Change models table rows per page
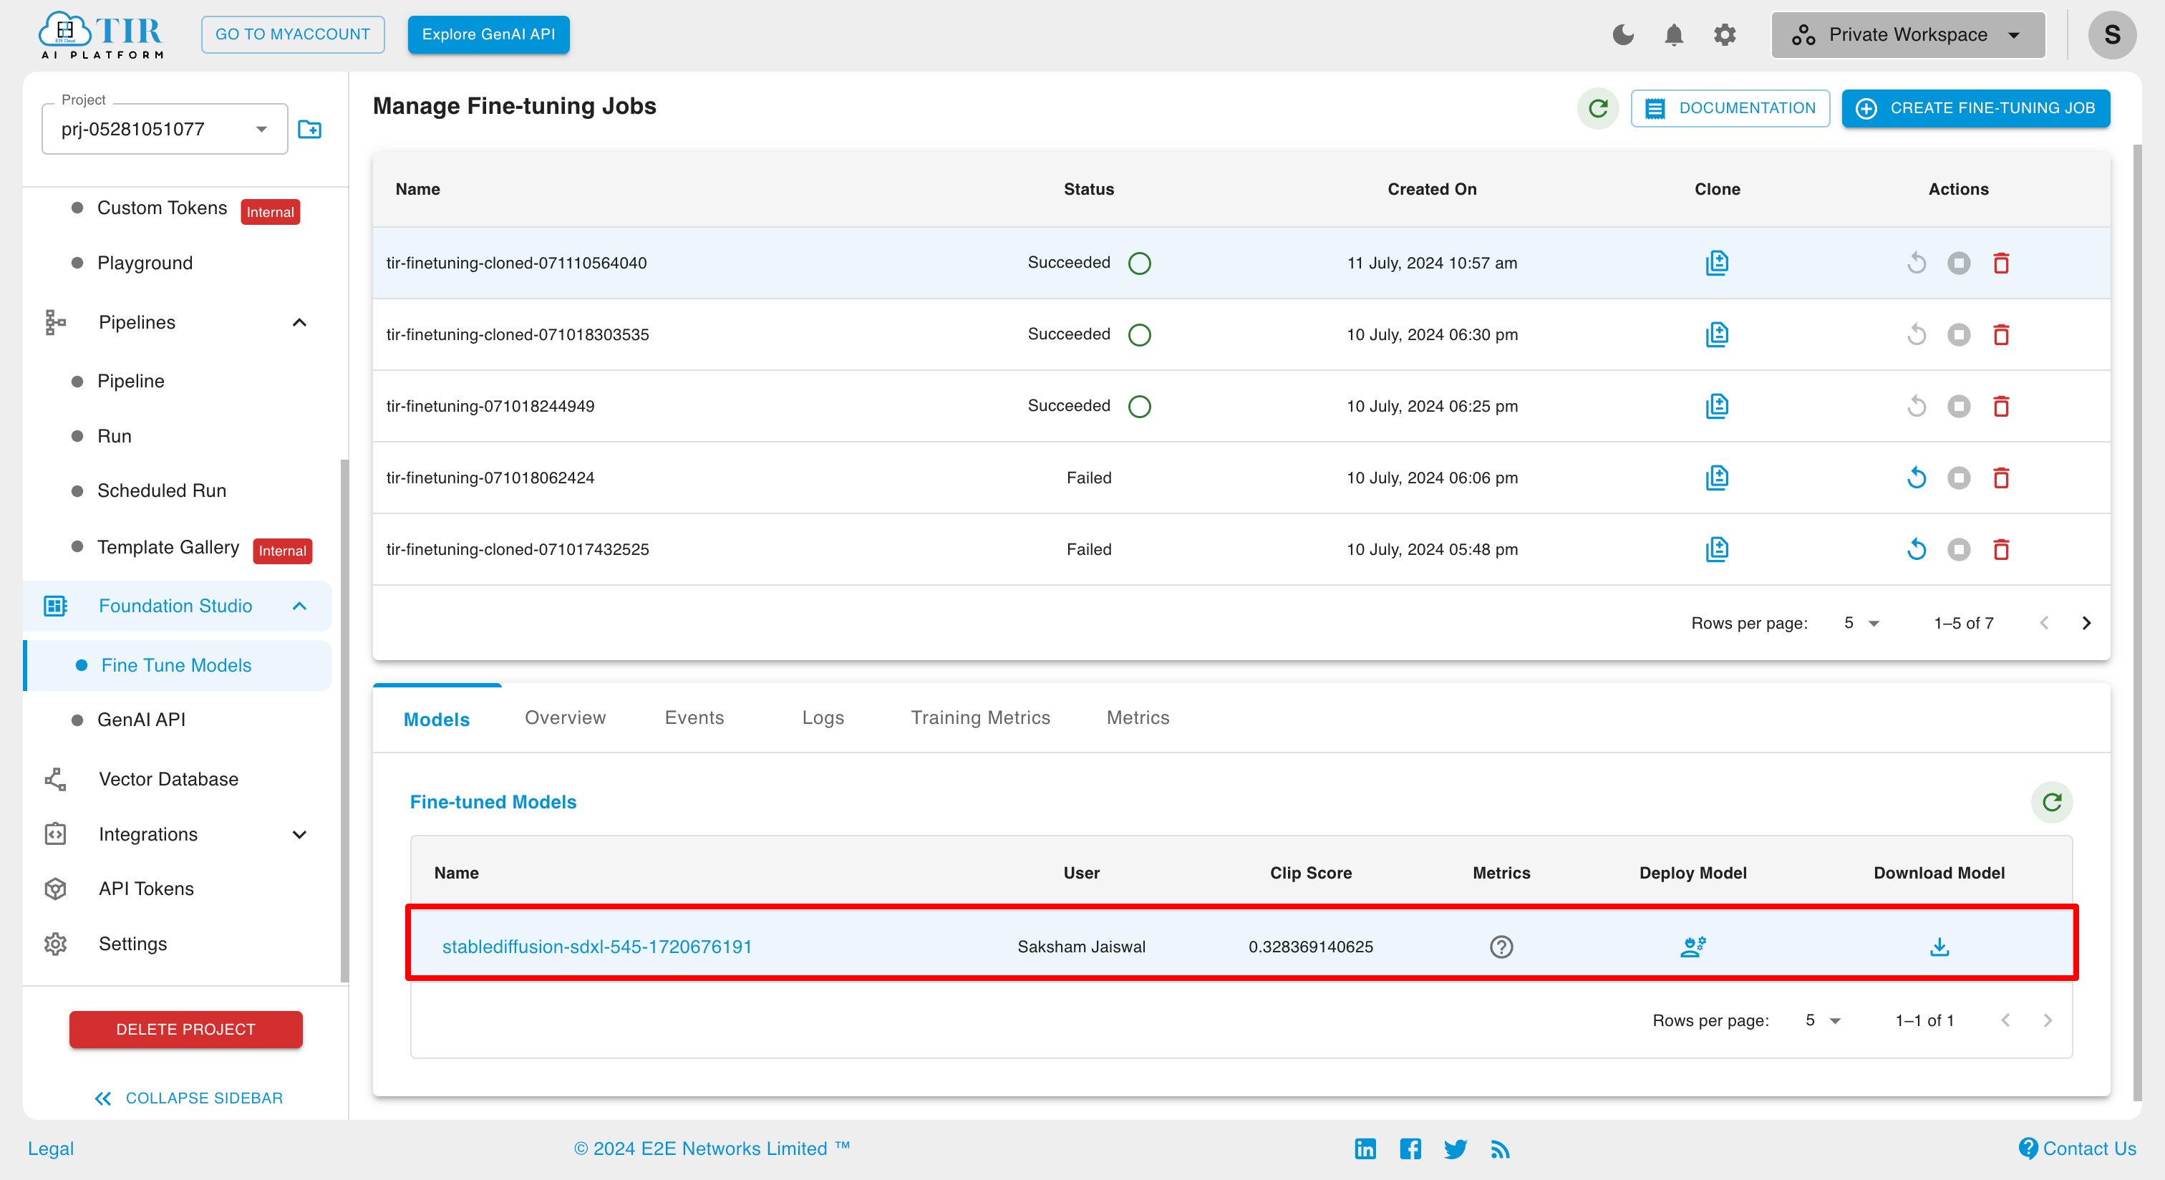The height and width of the screenshot is (1180, 2165). tap(1822, 1020)
